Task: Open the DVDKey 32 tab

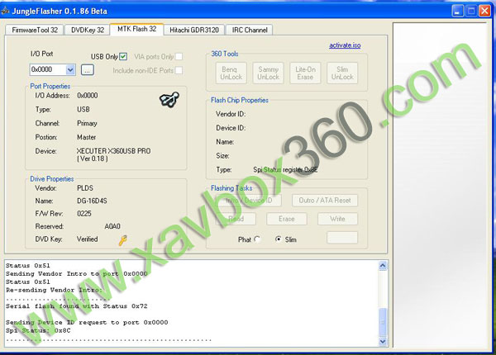Action: (88, 30)
